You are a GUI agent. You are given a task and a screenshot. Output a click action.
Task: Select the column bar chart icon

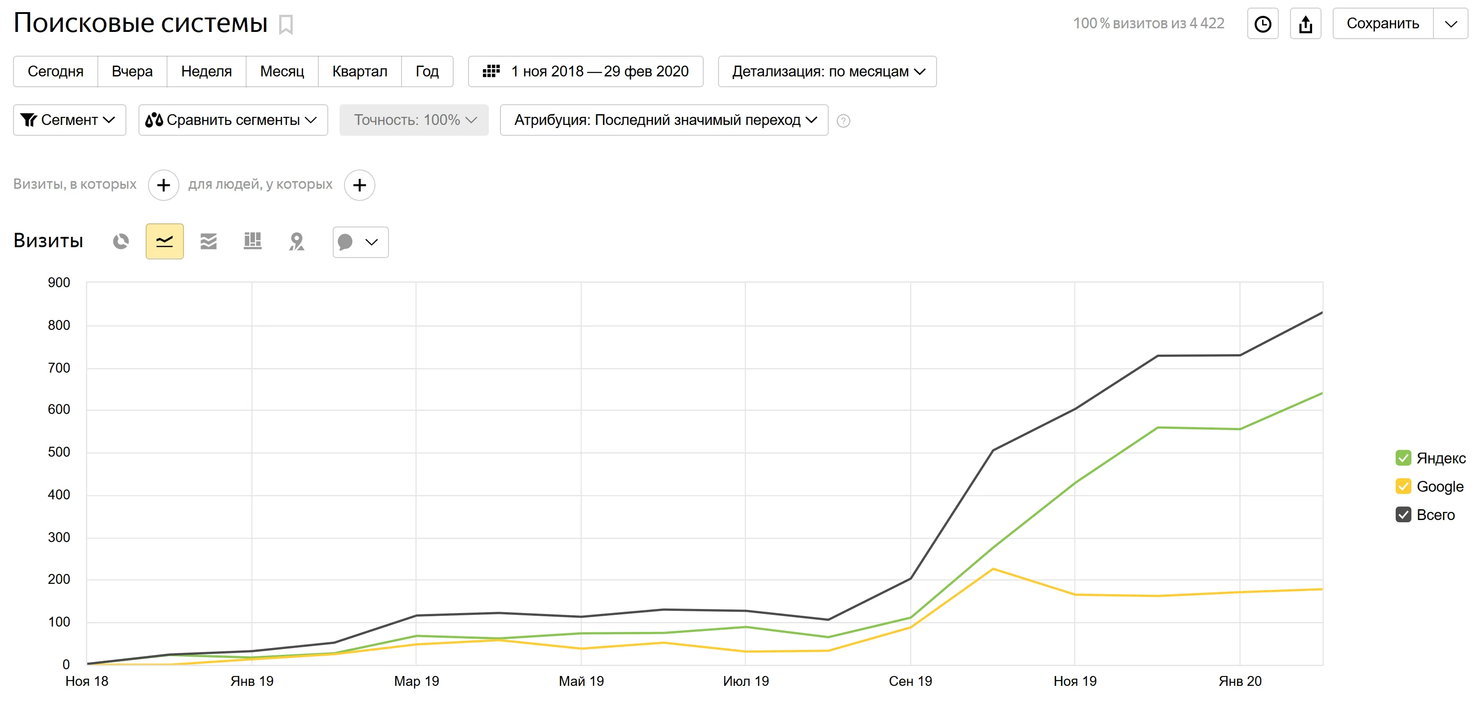(x=253, y=242)
